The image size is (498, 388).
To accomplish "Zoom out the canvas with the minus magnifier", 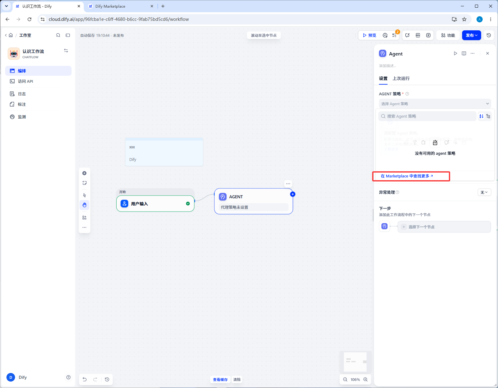I will [345, 379].
